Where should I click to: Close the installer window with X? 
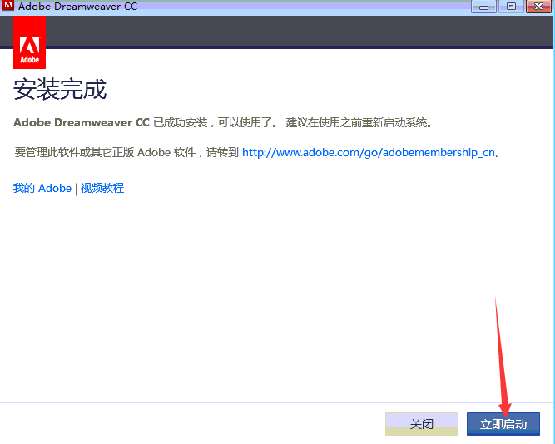click(538, 7)
